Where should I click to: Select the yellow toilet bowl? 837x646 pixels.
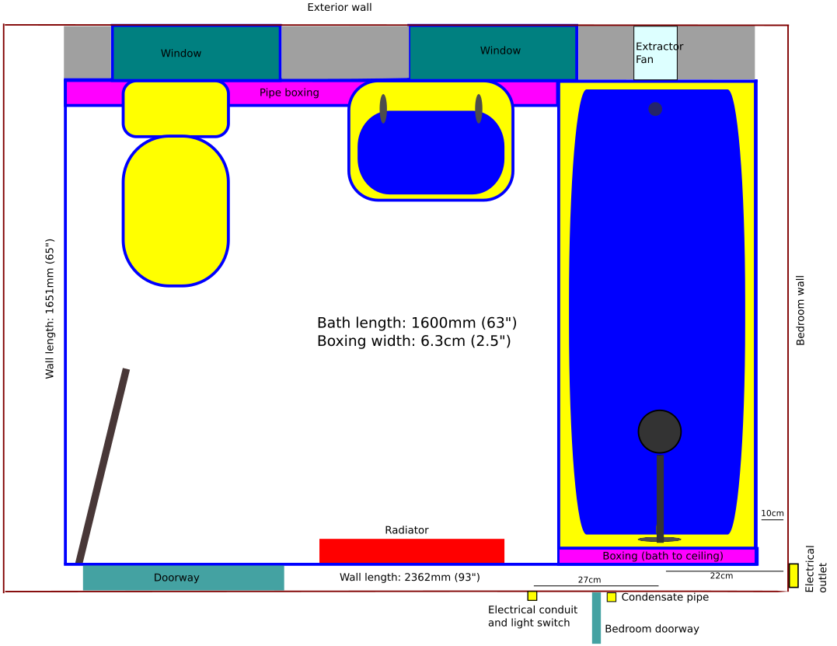[176, 211]
